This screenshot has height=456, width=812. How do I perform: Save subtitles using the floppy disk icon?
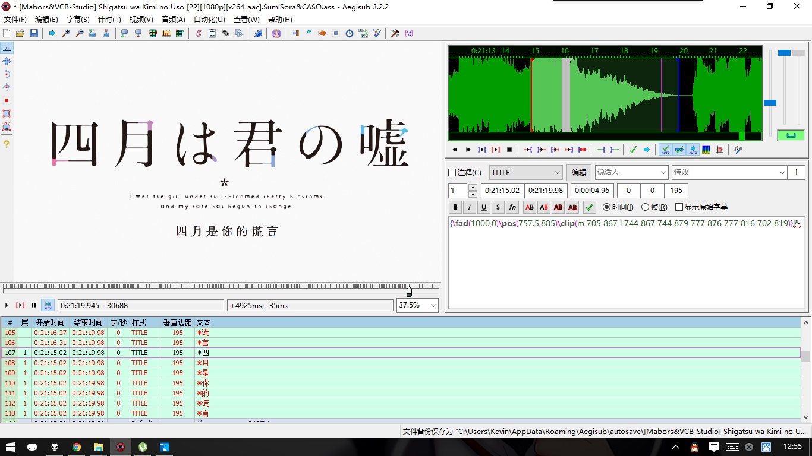click(34, 33)
